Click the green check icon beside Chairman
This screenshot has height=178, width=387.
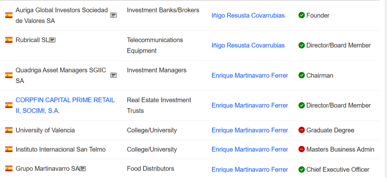(x=301, y=75)
